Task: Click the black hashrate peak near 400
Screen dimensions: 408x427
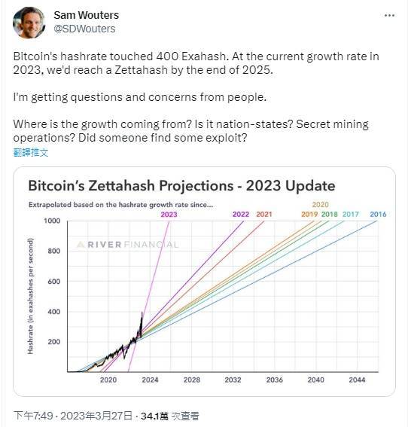Action: (142, 314)
